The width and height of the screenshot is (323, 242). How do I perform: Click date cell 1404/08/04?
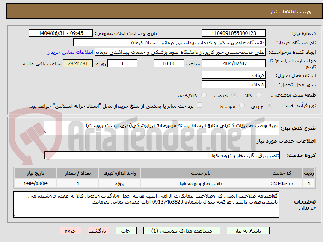tap(36, 183)
